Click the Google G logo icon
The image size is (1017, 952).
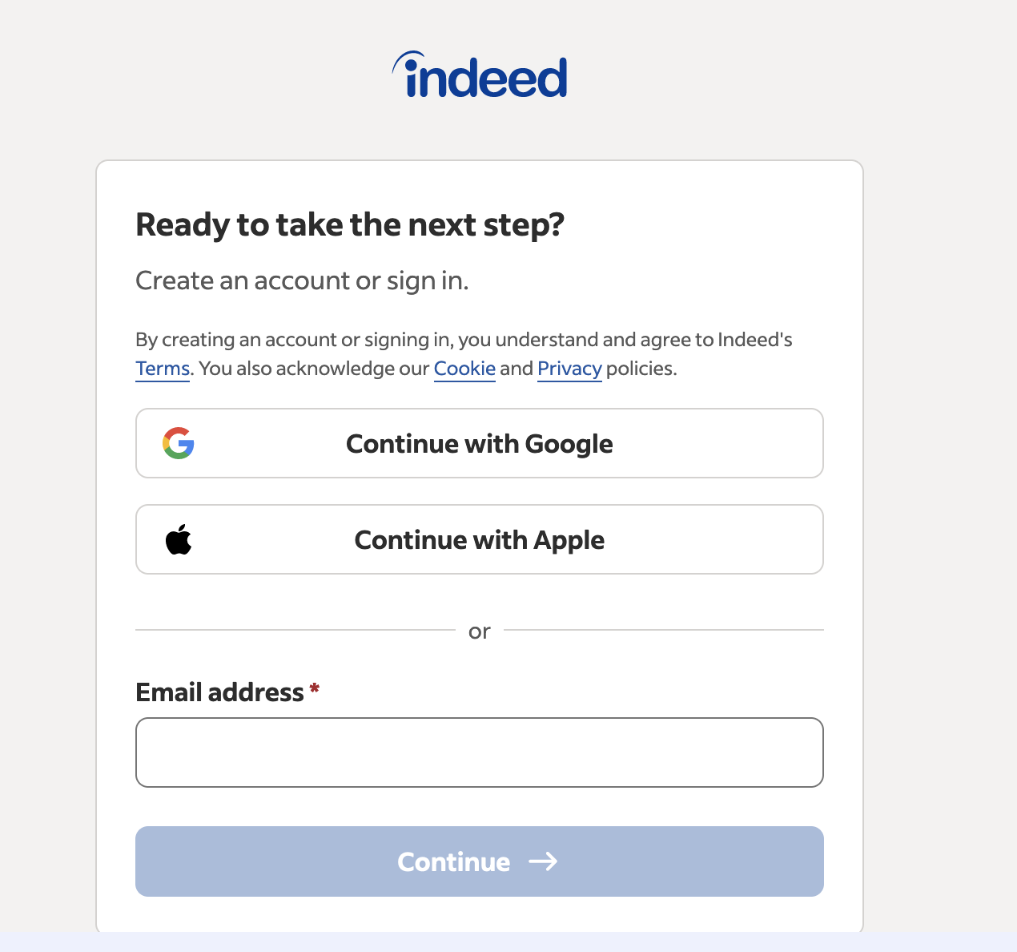[179, 443]
